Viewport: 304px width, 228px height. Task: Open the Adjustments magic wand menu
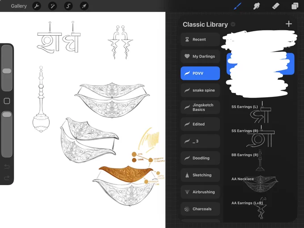point(53,6)
